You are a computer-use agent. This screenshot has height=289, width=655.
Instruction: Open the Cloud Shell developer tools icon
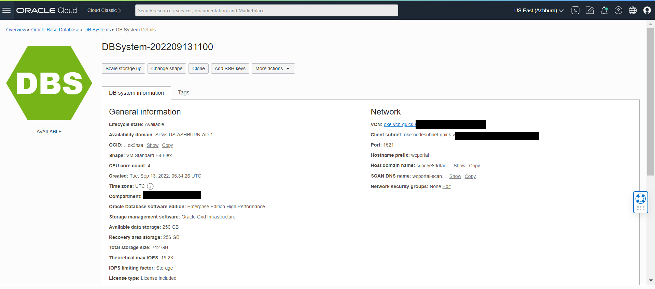575,10
